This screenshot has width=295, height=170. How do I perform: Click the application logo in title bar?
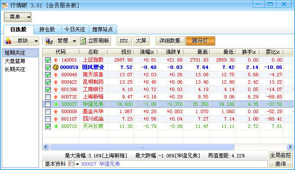[x=5, y=5]
